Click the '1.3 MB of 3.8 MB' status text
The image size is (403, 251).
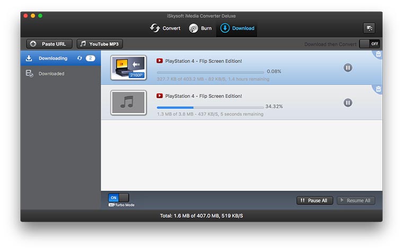[x=210, y=114]
